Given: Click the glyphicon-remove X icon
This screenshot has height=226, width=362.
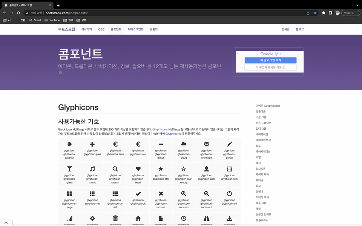Looking at the screenshot, I should (161, 194).
